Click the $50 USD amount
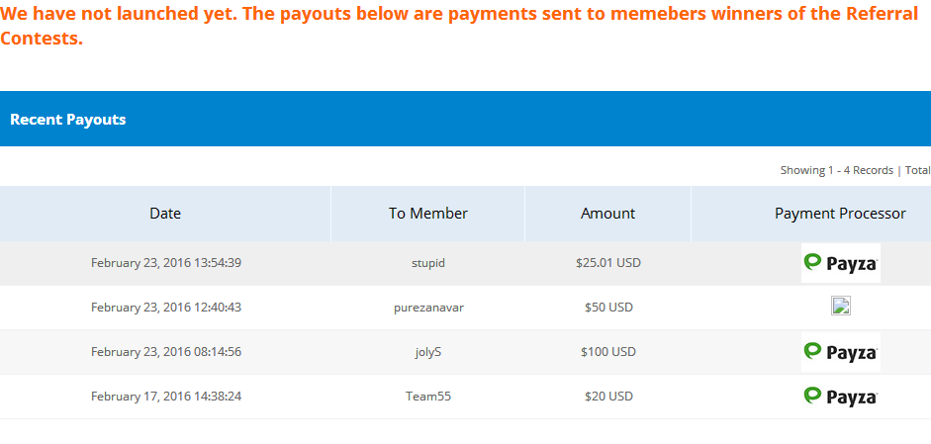 pos(607,308)
